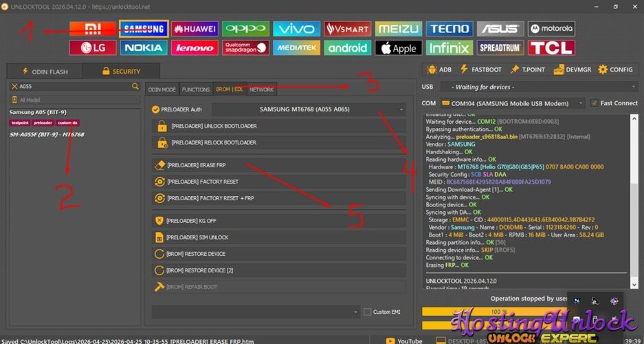Open the USB Waiting for devices dropdown
The width and height of the screenshot is (644, 344).
click(539, 87)
